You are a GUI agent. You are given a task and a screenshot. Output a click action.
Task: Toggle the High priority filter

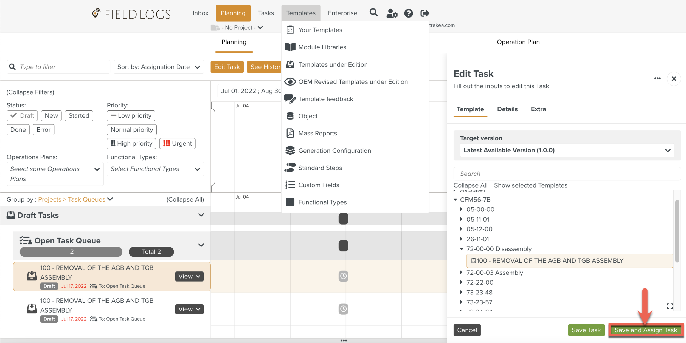pos(131,144)
